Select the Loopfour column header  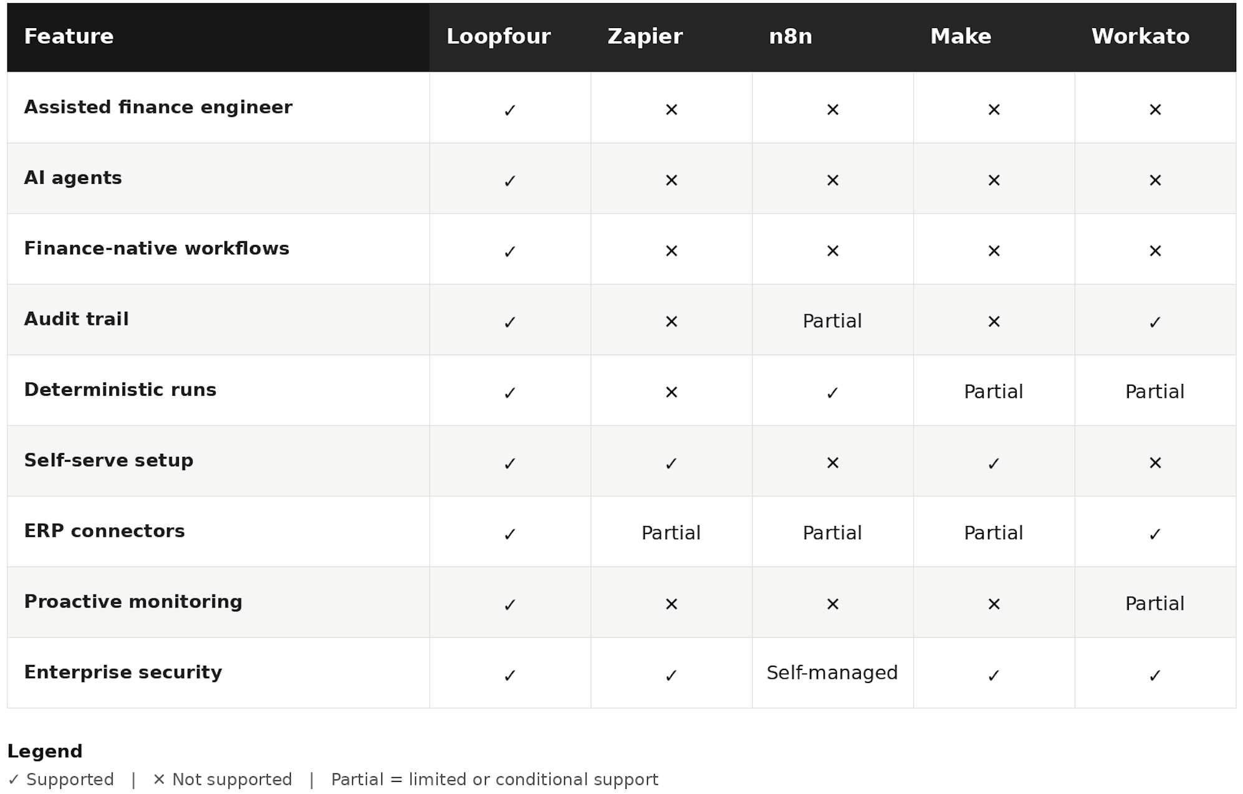click(x=498, y=36)
